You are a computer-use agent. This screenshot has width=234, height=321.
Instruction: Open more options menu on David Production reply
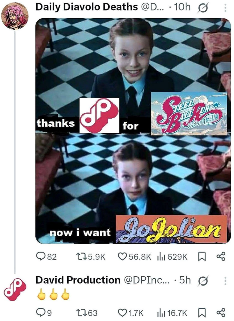pos(225,281)
